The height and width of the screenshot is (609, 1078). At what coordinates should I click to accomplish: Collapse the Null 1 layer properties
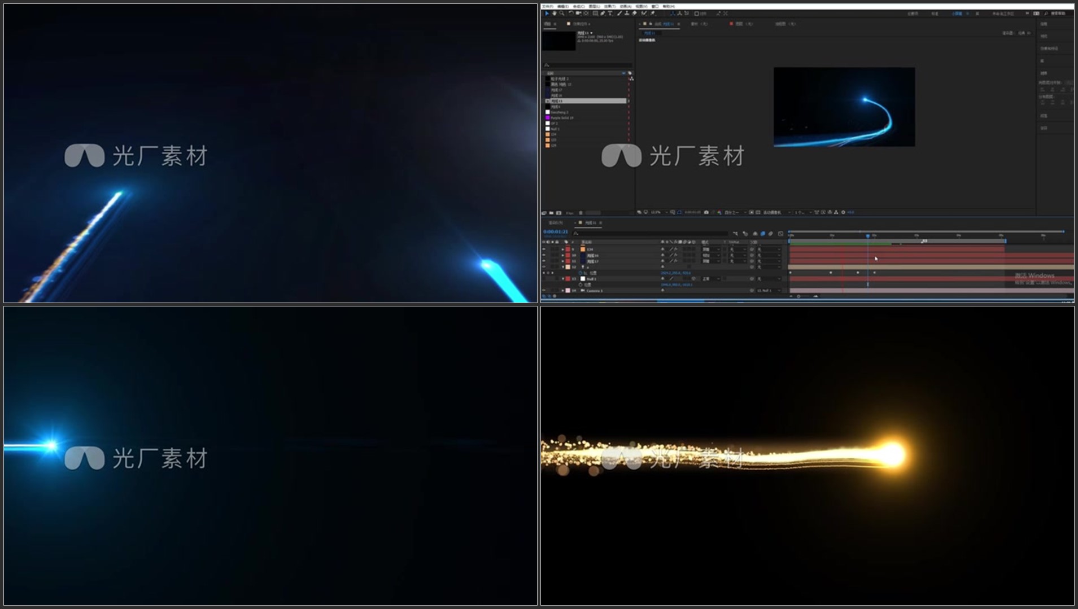pyautogui.click(x=562, y=279)
